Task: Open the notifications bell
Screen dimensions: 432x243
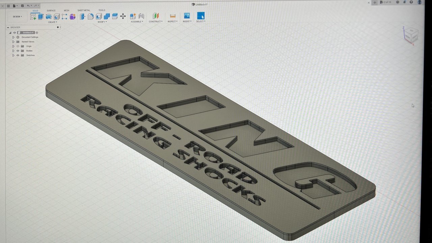Action: point(404,2)
